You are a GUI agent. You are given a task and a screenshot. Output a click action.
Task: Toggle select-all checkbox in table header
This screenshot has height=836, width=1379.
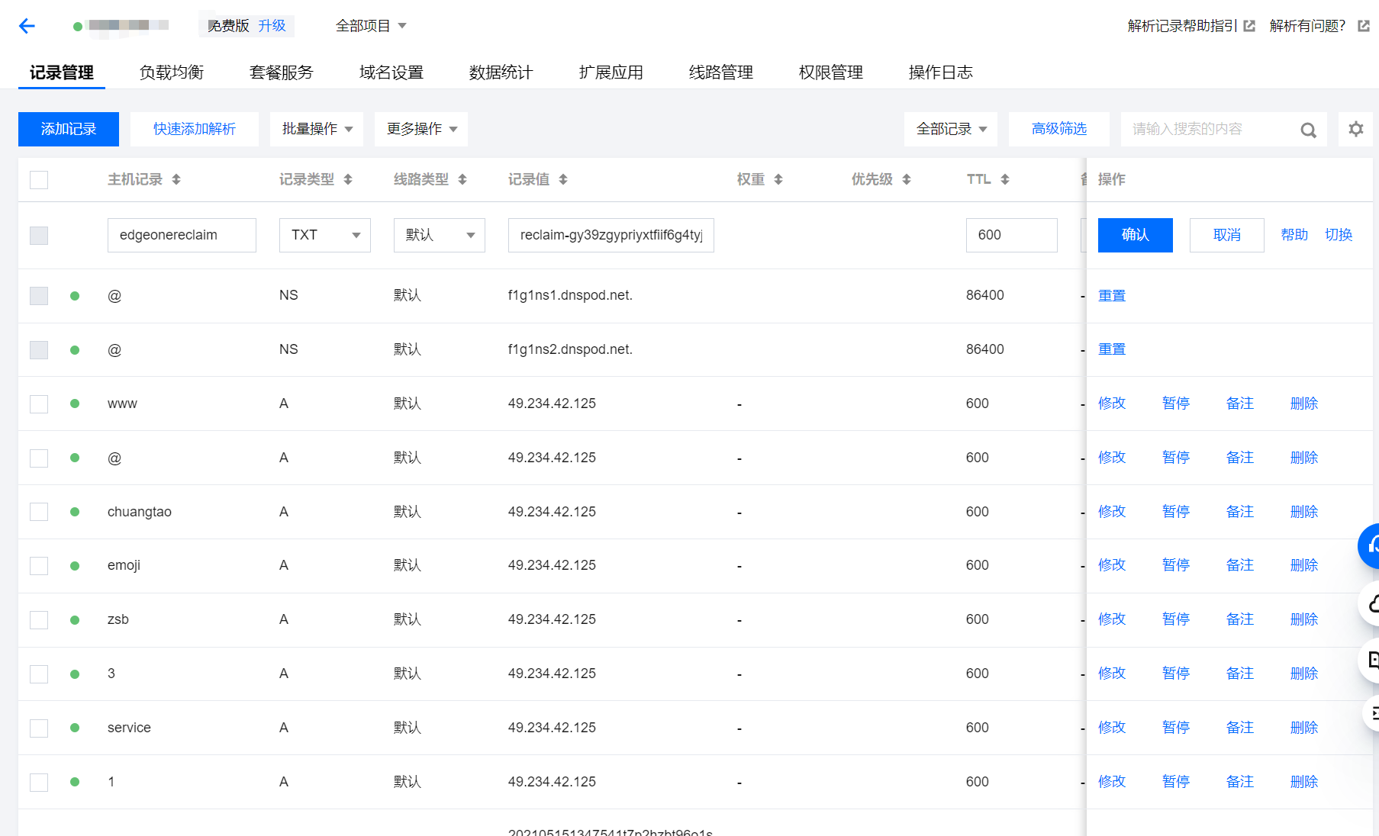39,180
